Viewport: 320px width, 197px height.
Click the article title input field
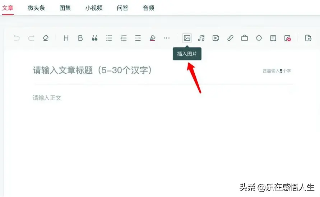(x=144, y=70)
